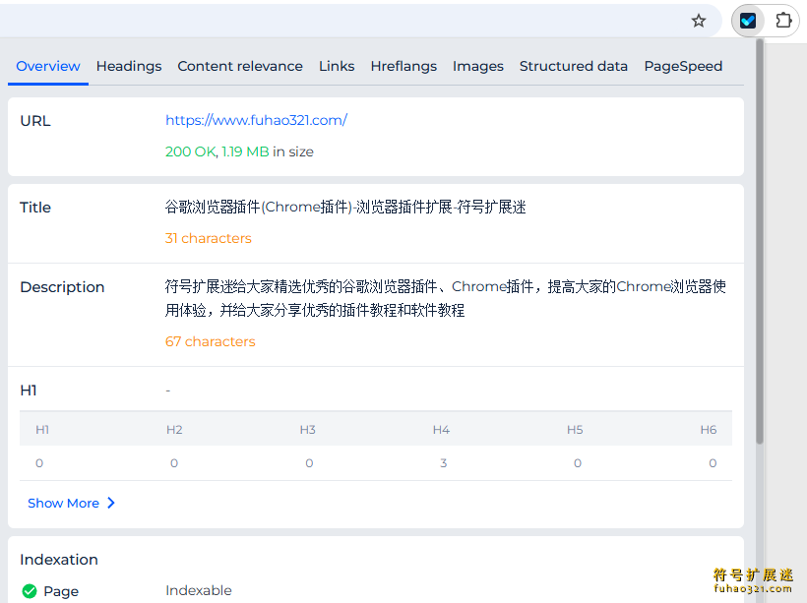This screenshot has width=807, height=603.
Task: Go to the Links tab
Action: (337, 66)
